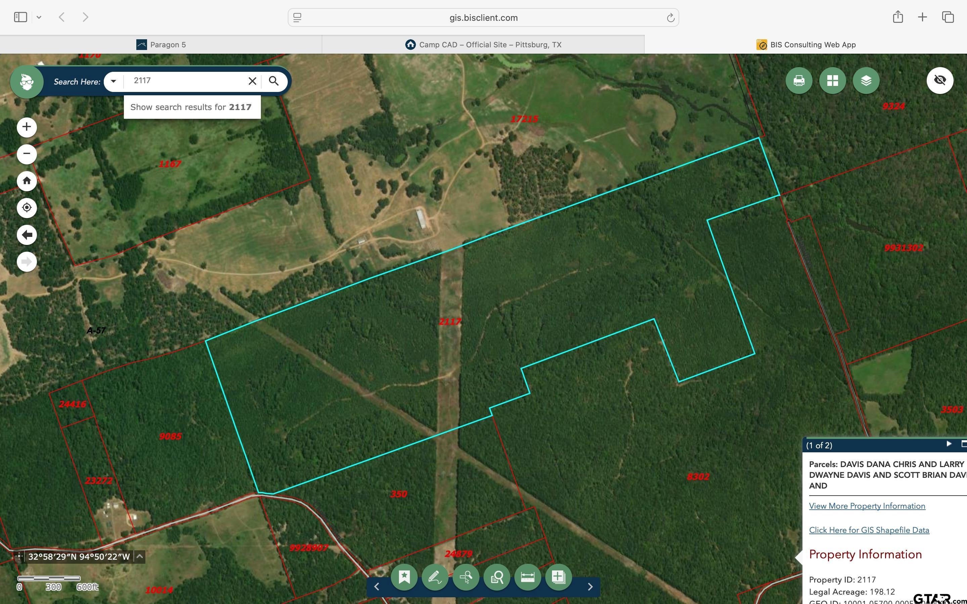The width and height of the screenshot is (967, 604).
Task: Switch to the Paragon 5 tab
Action: [x=161, y=44]
